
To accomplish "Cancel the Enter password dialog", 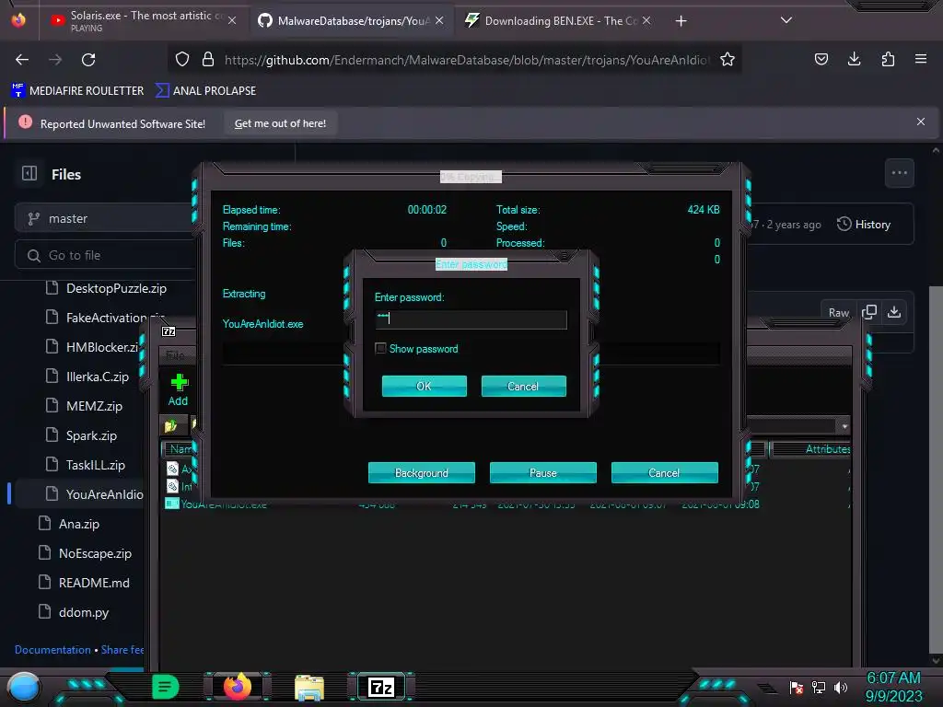I will tap(523, 386).
